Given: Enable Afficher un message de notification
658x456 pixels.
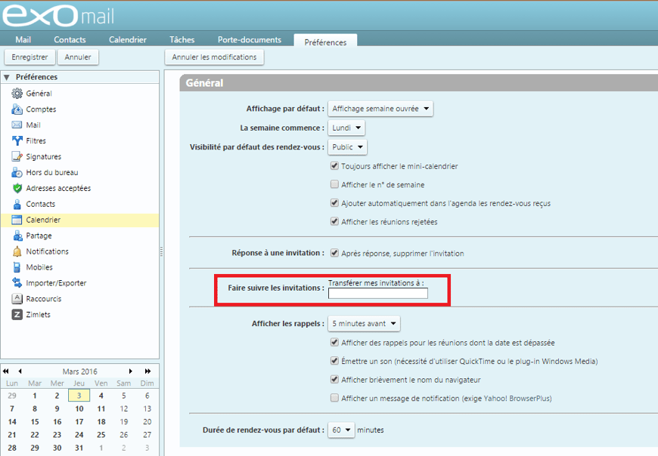Looking at the screenshot, I should coord(334,398).
